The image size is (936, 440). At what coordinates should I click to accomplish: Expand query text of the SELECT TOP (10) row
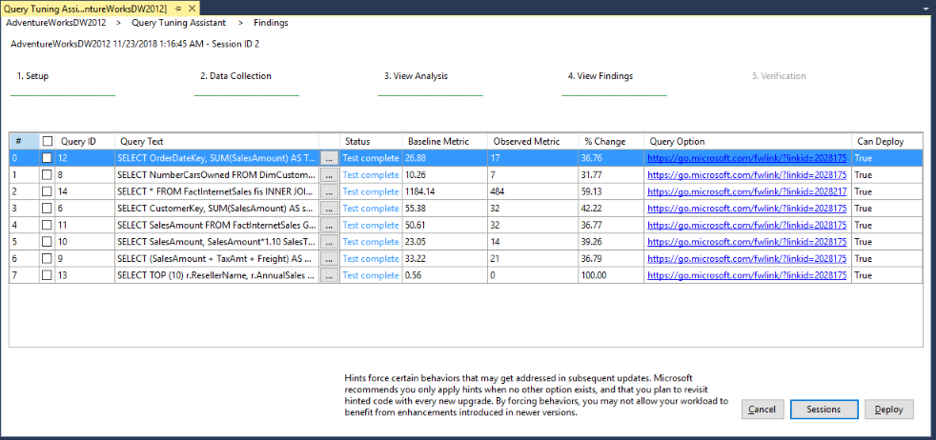329,275
